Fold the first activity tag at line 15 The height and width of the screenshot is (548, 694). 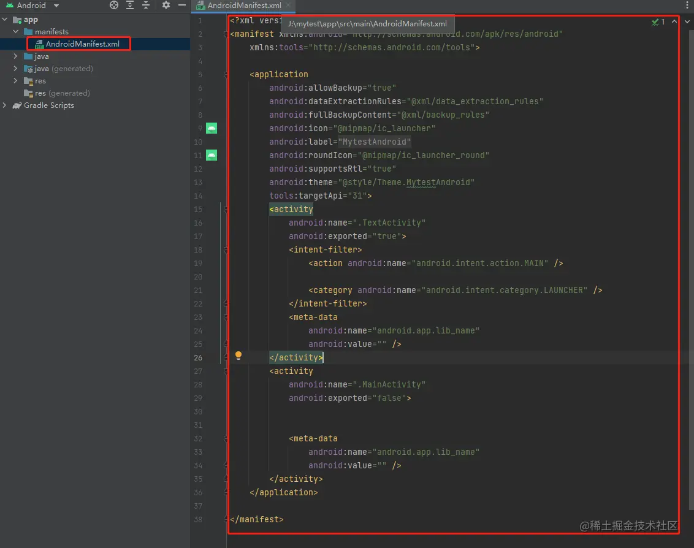226,210
